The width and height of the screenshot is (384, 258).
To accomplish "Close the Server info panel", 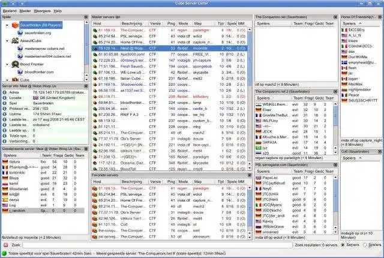I will coord(86,86).
